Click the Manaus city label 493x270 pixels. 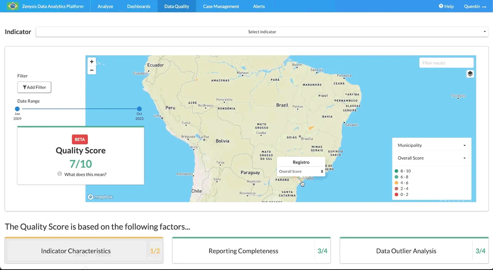pos(243,72)
